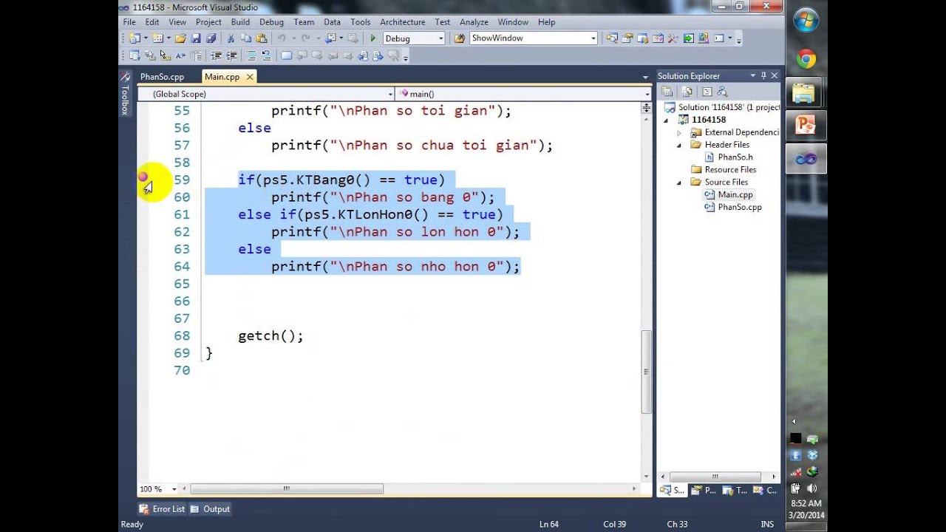This screenshot has width=946, height=532.
Task: Switch to the PhanSo.cpp tab
Action: pos(162,77)
